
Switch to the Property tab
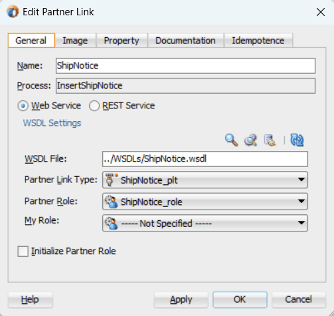pyautogui.click(x=122, y=41)
